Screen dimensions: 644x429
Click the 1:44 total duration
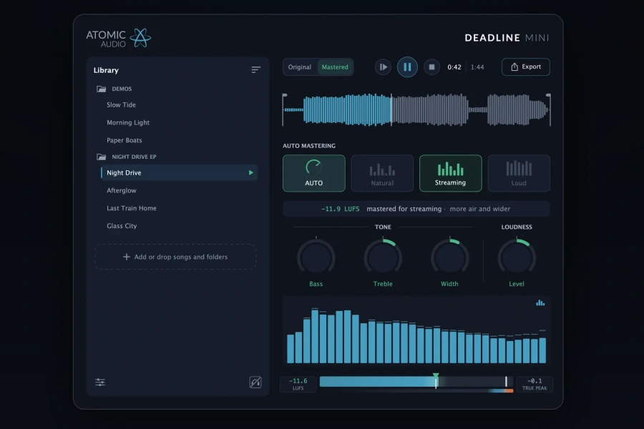[477, 67]
